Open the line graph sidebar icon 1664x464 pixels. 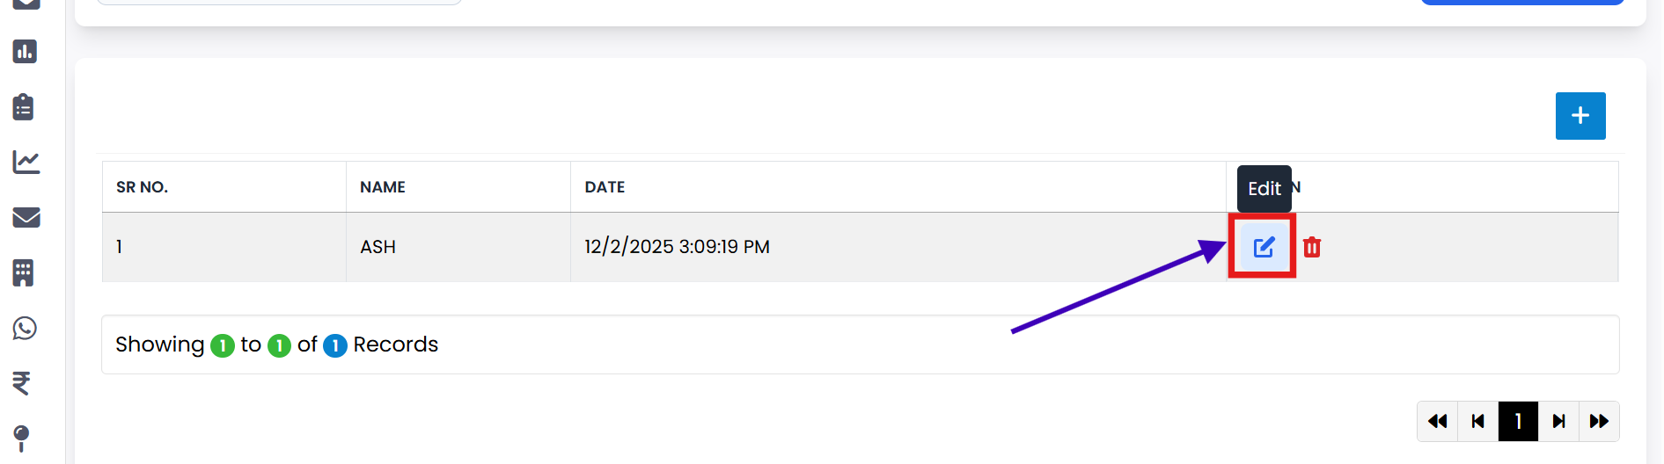tap(26, 162)
